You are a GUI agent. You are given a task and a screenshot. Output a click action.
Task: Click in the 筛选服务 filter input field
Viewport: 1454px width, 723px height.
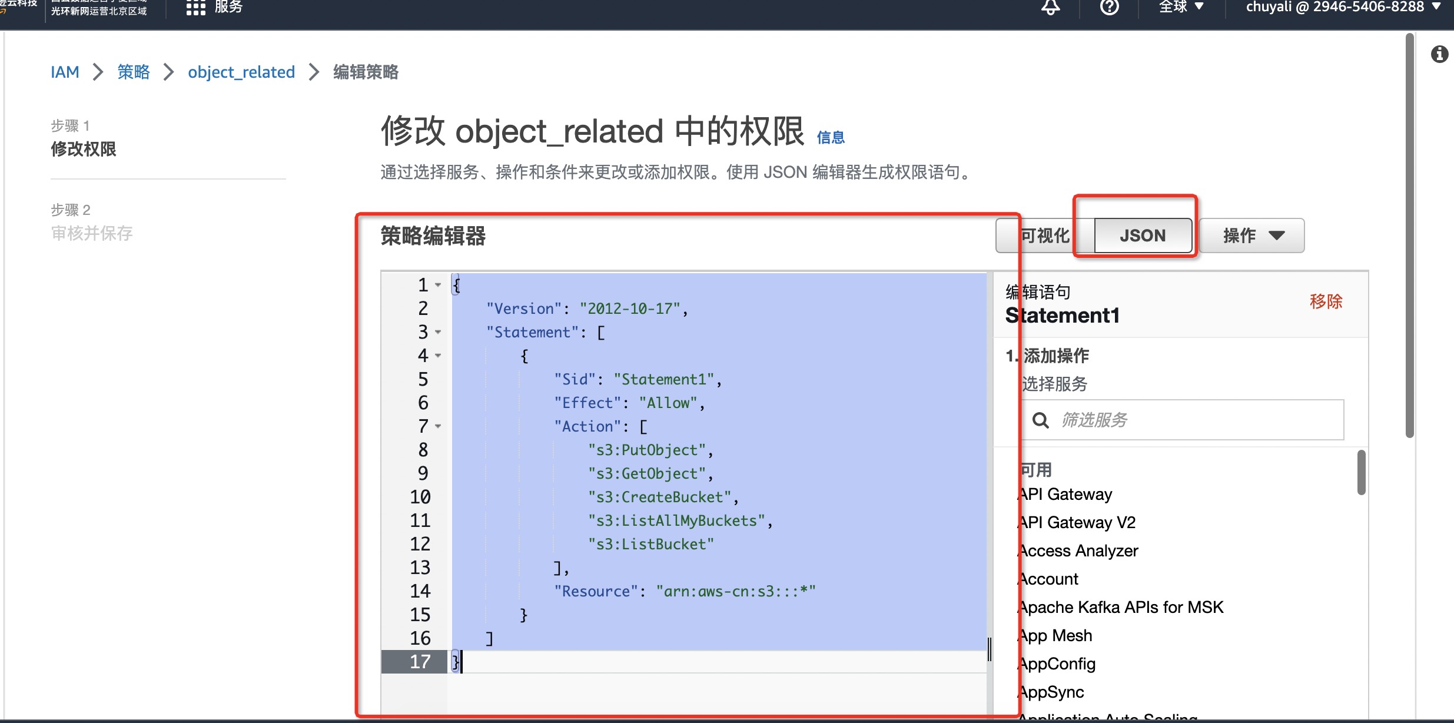pos(1183,420)
